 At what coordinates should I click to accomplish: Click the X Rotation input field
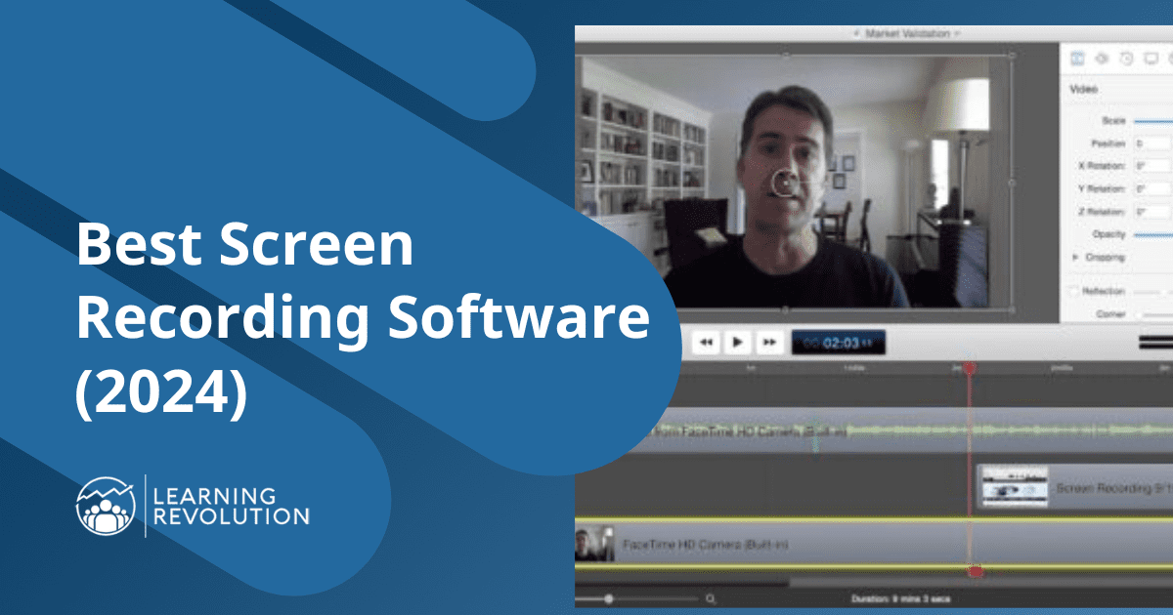[x=1153, y=167]
